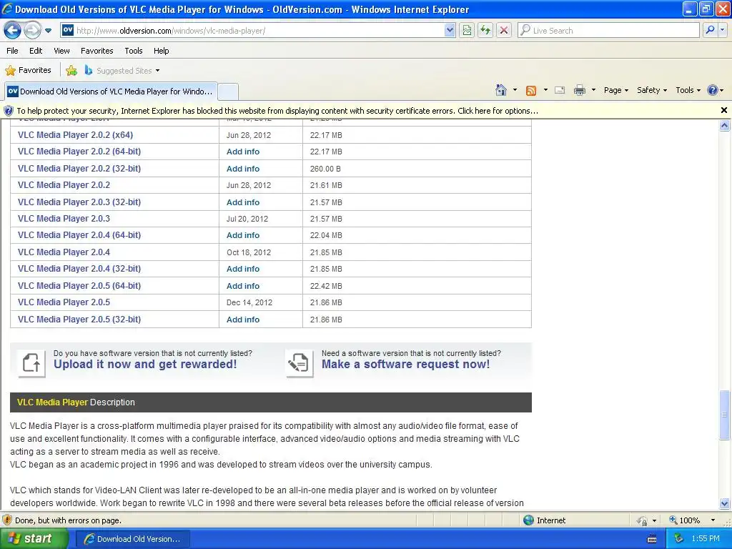Expand the address bar history dropdown

click(450, 31)
